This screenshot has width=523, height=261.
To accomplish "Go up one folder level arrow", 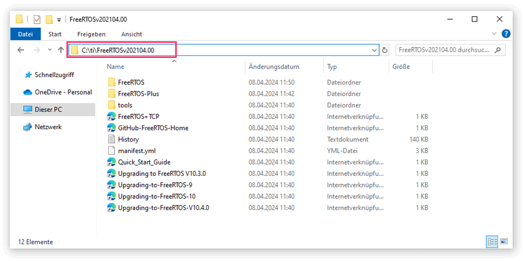I will point(61,50).
